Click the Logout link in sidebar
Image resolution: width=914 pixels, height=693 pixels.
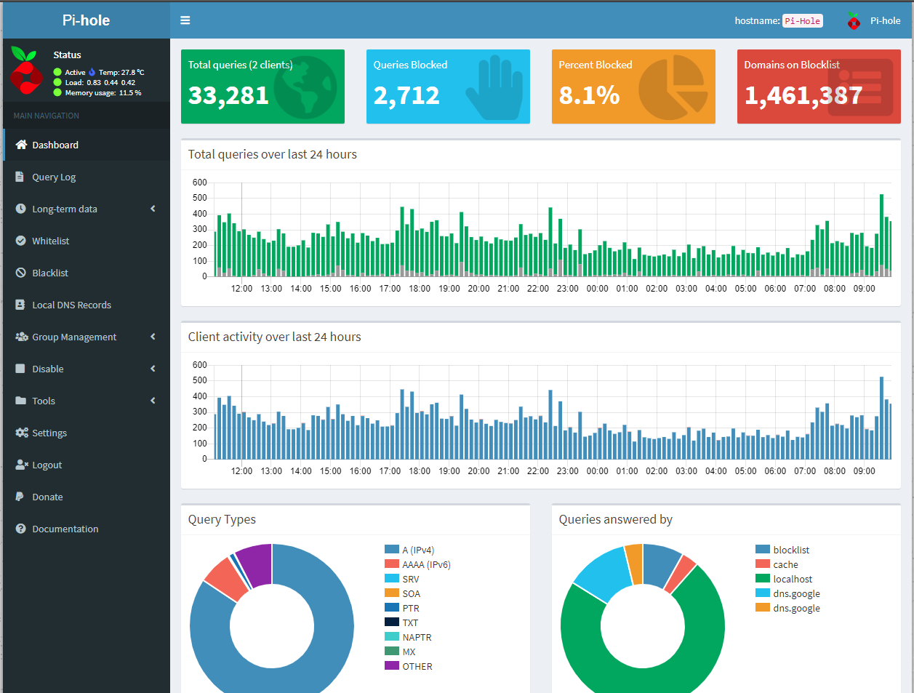point(47,465)
